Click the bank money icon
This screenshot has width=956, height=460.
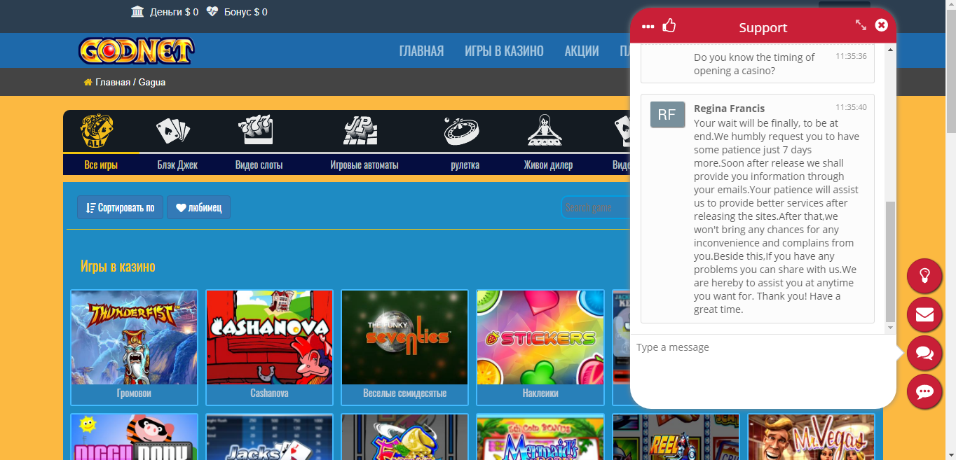pos(137,11)
